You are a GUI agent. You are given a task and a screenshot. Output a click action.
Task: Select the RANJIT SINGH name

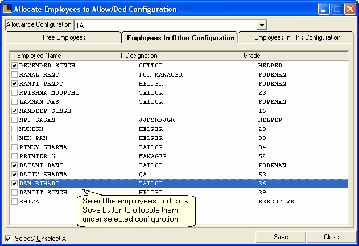pyautogui.click(x=43, y=193)
